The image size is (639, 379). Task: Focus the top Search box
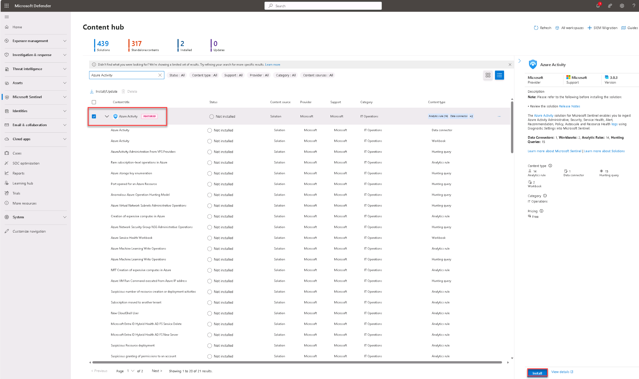pyautogui.click(x=323, y=6)
